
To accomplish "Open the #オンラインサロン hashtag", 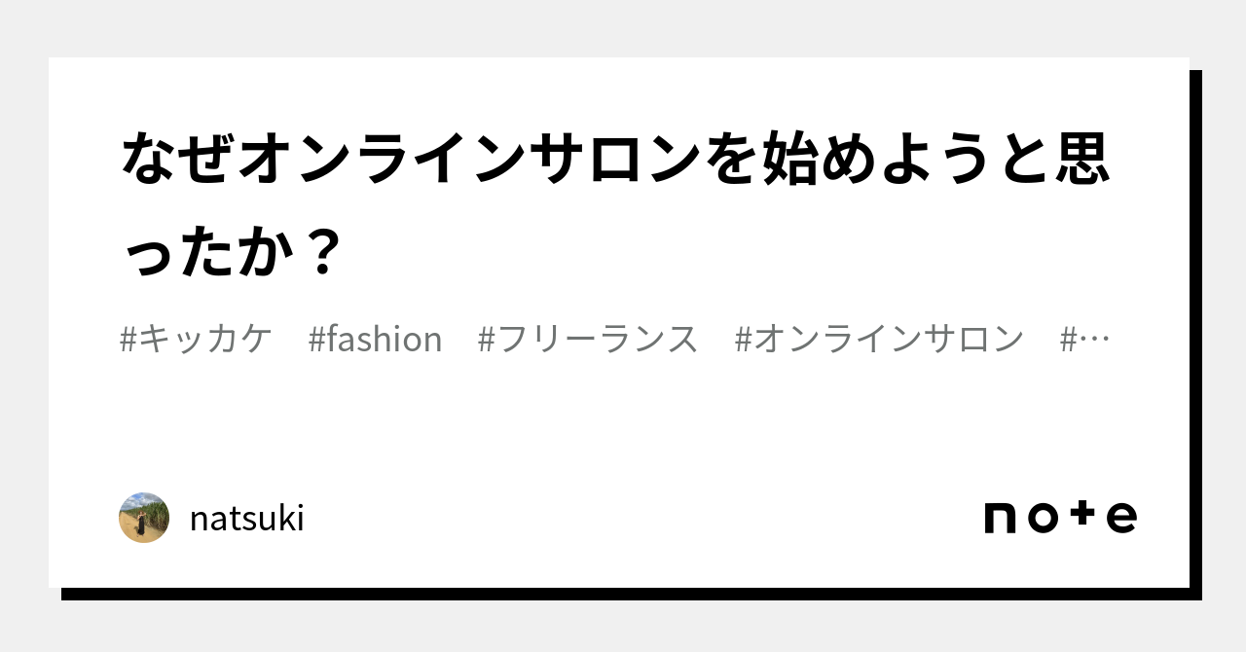I will [x=879, y=339].
